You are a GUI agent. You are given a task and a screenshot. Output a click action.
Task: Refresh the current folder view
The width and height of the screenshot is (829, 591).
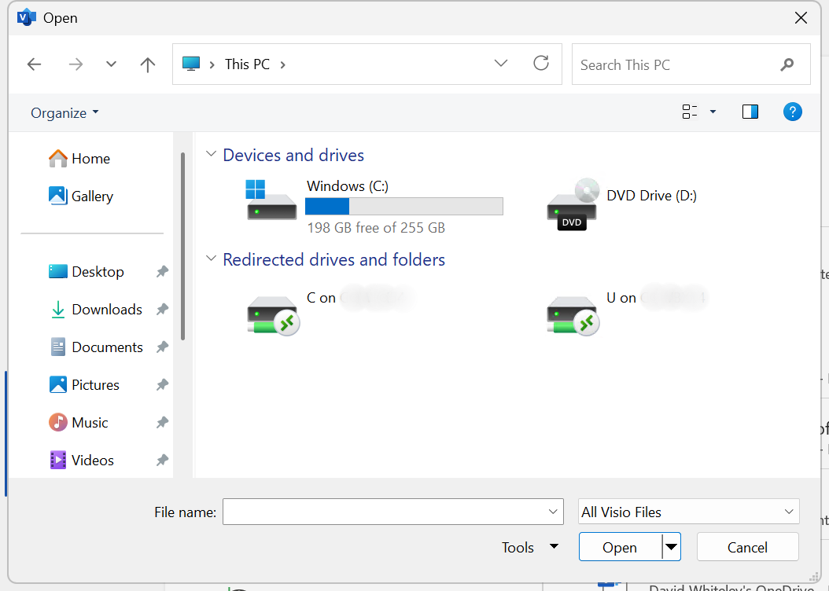(x=541, y=64)
